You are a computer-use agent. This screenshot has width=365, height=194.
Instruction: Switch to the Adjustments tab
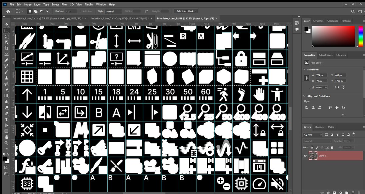tap(325, 55)
